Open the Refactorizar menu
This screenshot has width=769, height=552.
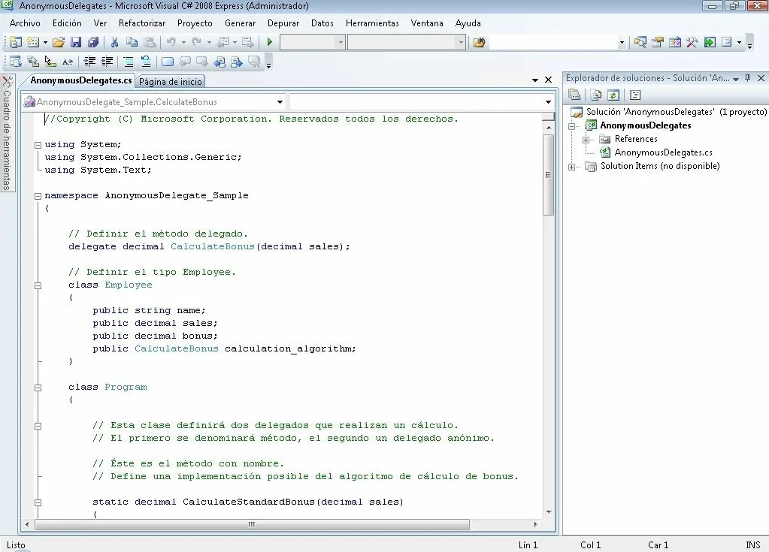[x=142, y=23]
